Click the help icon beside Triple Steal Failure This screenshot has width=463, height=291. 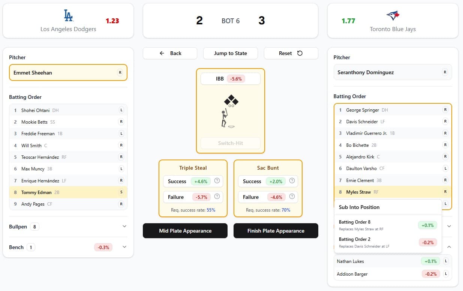pyautogui.click(x=217, y=197)
